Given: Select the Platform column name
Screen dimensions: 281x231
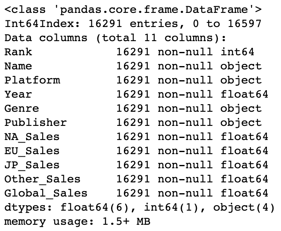Looking at the screenshot, I should click(x=32, y=80).
